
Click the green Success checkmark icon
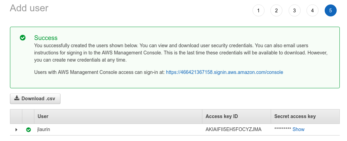23,38
